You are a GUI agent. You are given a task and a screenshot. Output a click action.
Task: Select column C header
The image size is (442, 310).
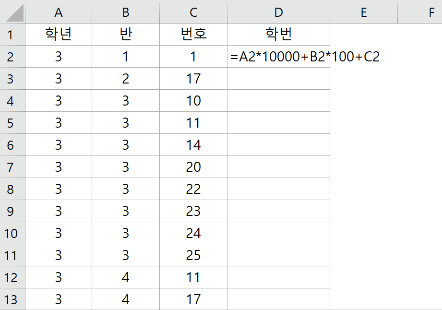click(193, 12)
